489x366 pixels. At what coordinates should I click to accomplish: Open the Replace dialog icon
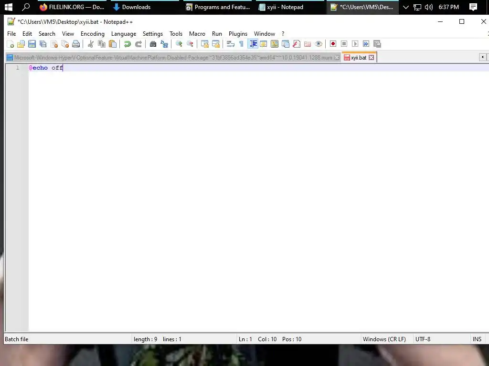pyautogui.click(x=164, y=44)
